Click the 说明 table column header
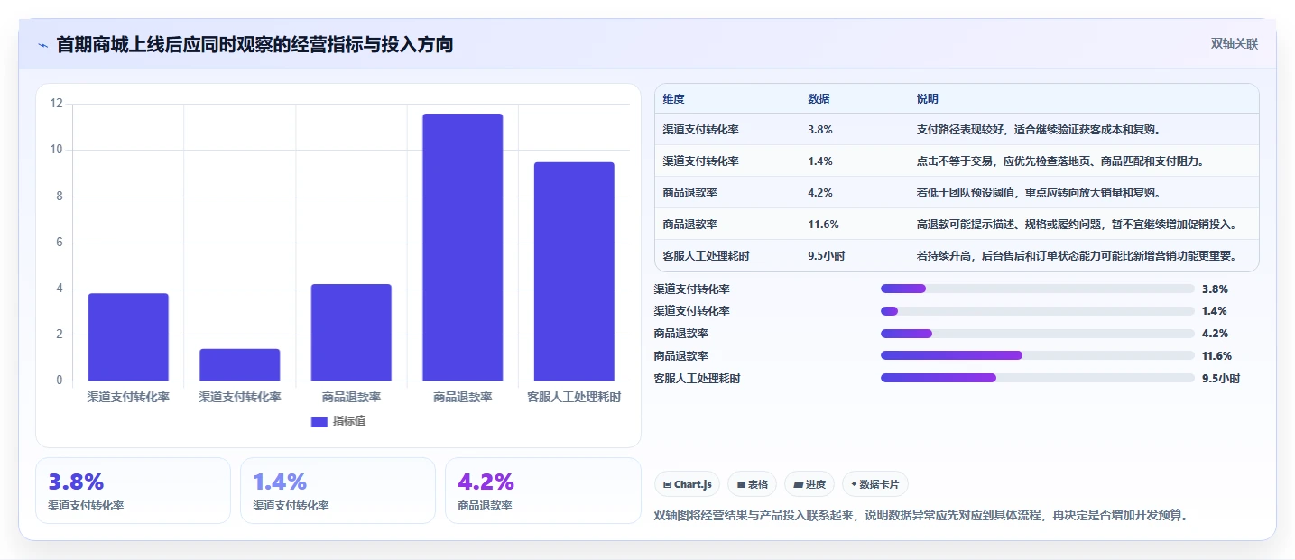The width and height of the screenshot is (1295, 560). coord(927,98)
